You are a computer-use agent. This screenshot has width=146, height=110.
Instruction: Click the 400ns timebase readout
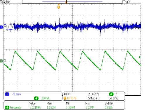point(67,94)
